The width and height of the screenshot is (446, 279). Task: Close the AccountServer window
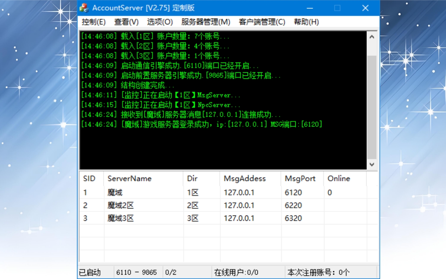[x=365, y=8]
